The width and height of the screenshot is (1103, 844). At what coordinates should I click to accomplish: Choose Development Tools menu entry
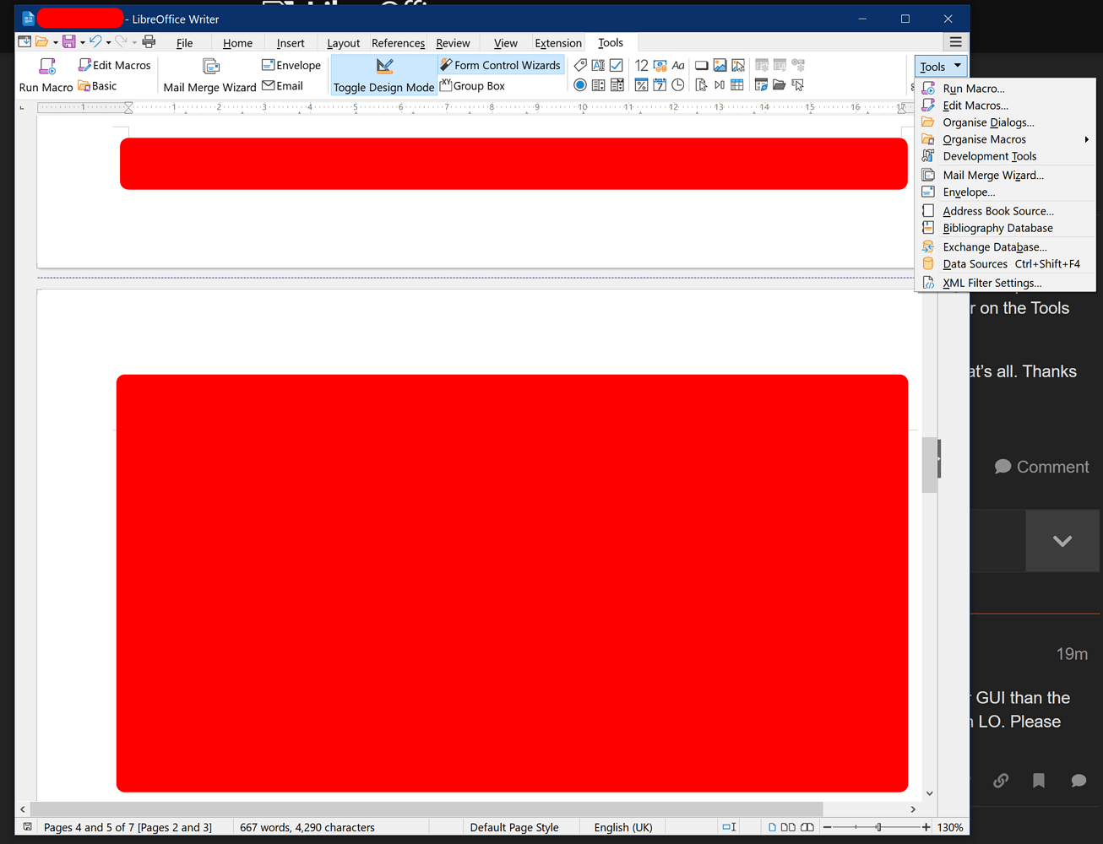pos(1005,156)
